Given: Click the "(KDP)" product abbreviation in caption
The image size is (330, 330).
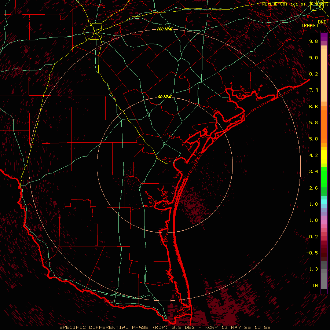Looking at the screenshot, I should [x=161, y=327].
